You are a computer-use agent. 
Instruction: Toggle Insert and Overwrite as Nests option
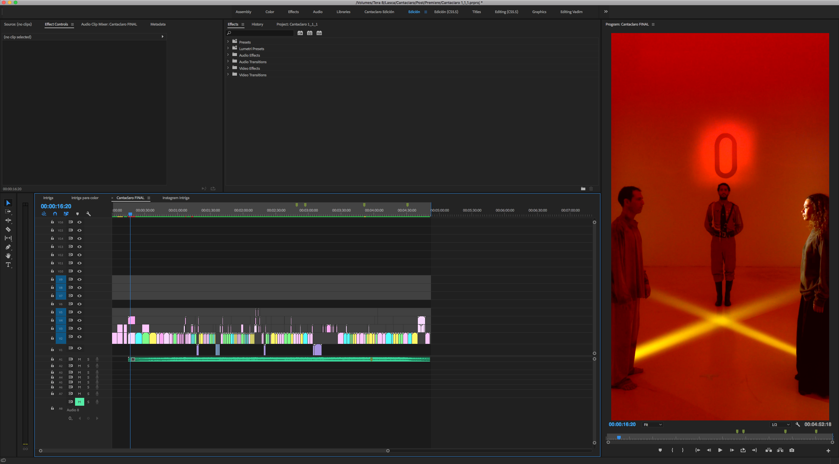click(44, 214)
